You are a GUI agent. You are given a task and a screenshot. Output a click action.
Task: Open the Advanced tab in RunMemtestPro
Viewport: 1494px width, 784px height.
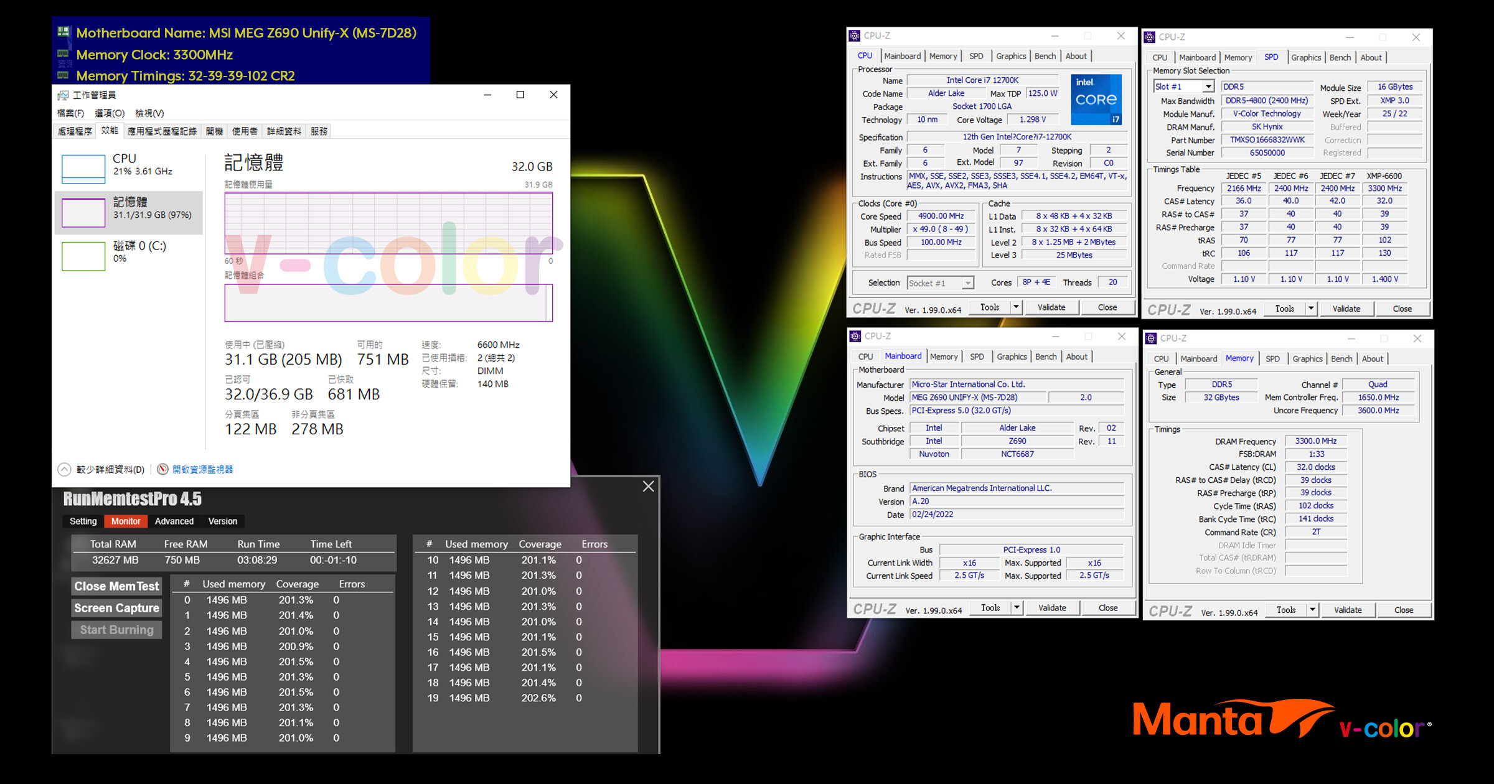(174, 521)
